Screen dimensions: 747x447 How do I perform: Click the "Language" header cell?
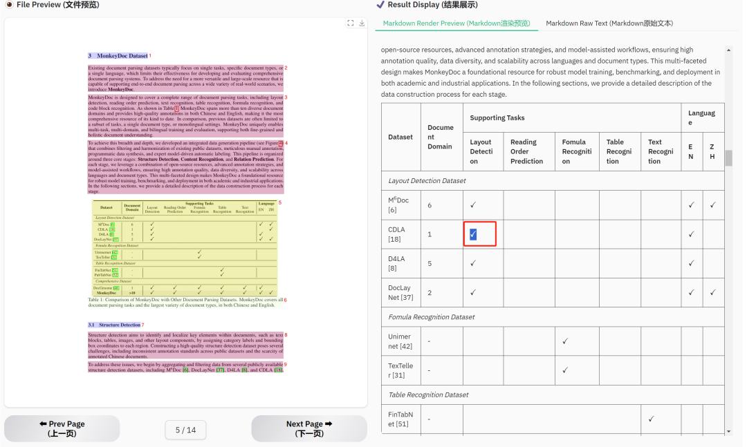point(703,117)
